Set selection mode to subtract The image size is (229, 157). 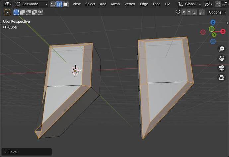pos(28,12)
